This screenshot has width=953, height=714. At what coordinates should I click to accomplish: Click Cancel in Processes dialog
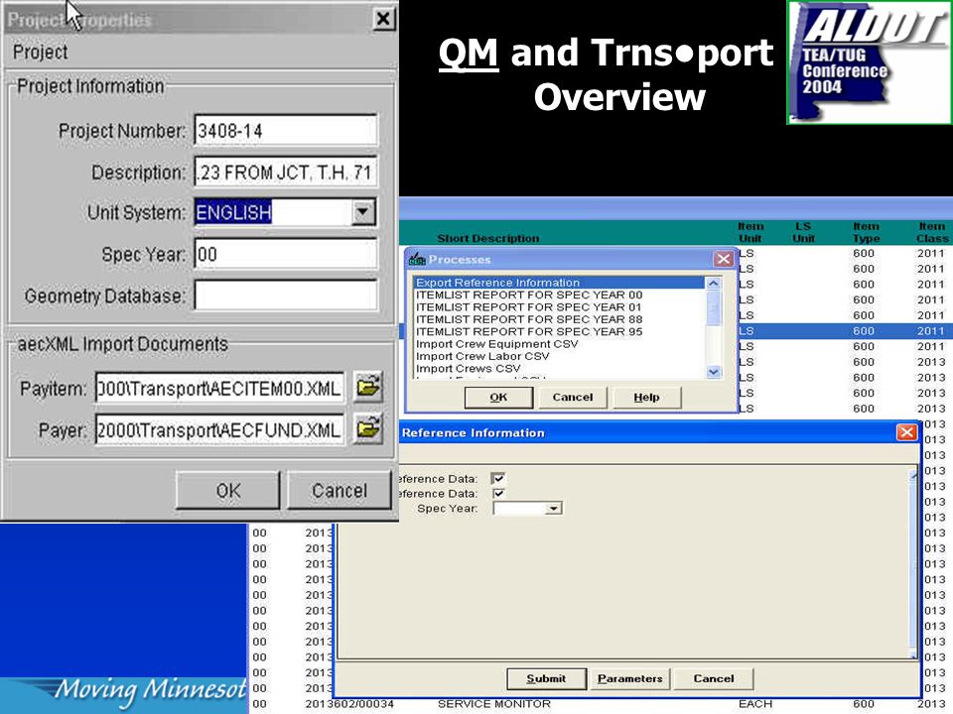(573, 397)
